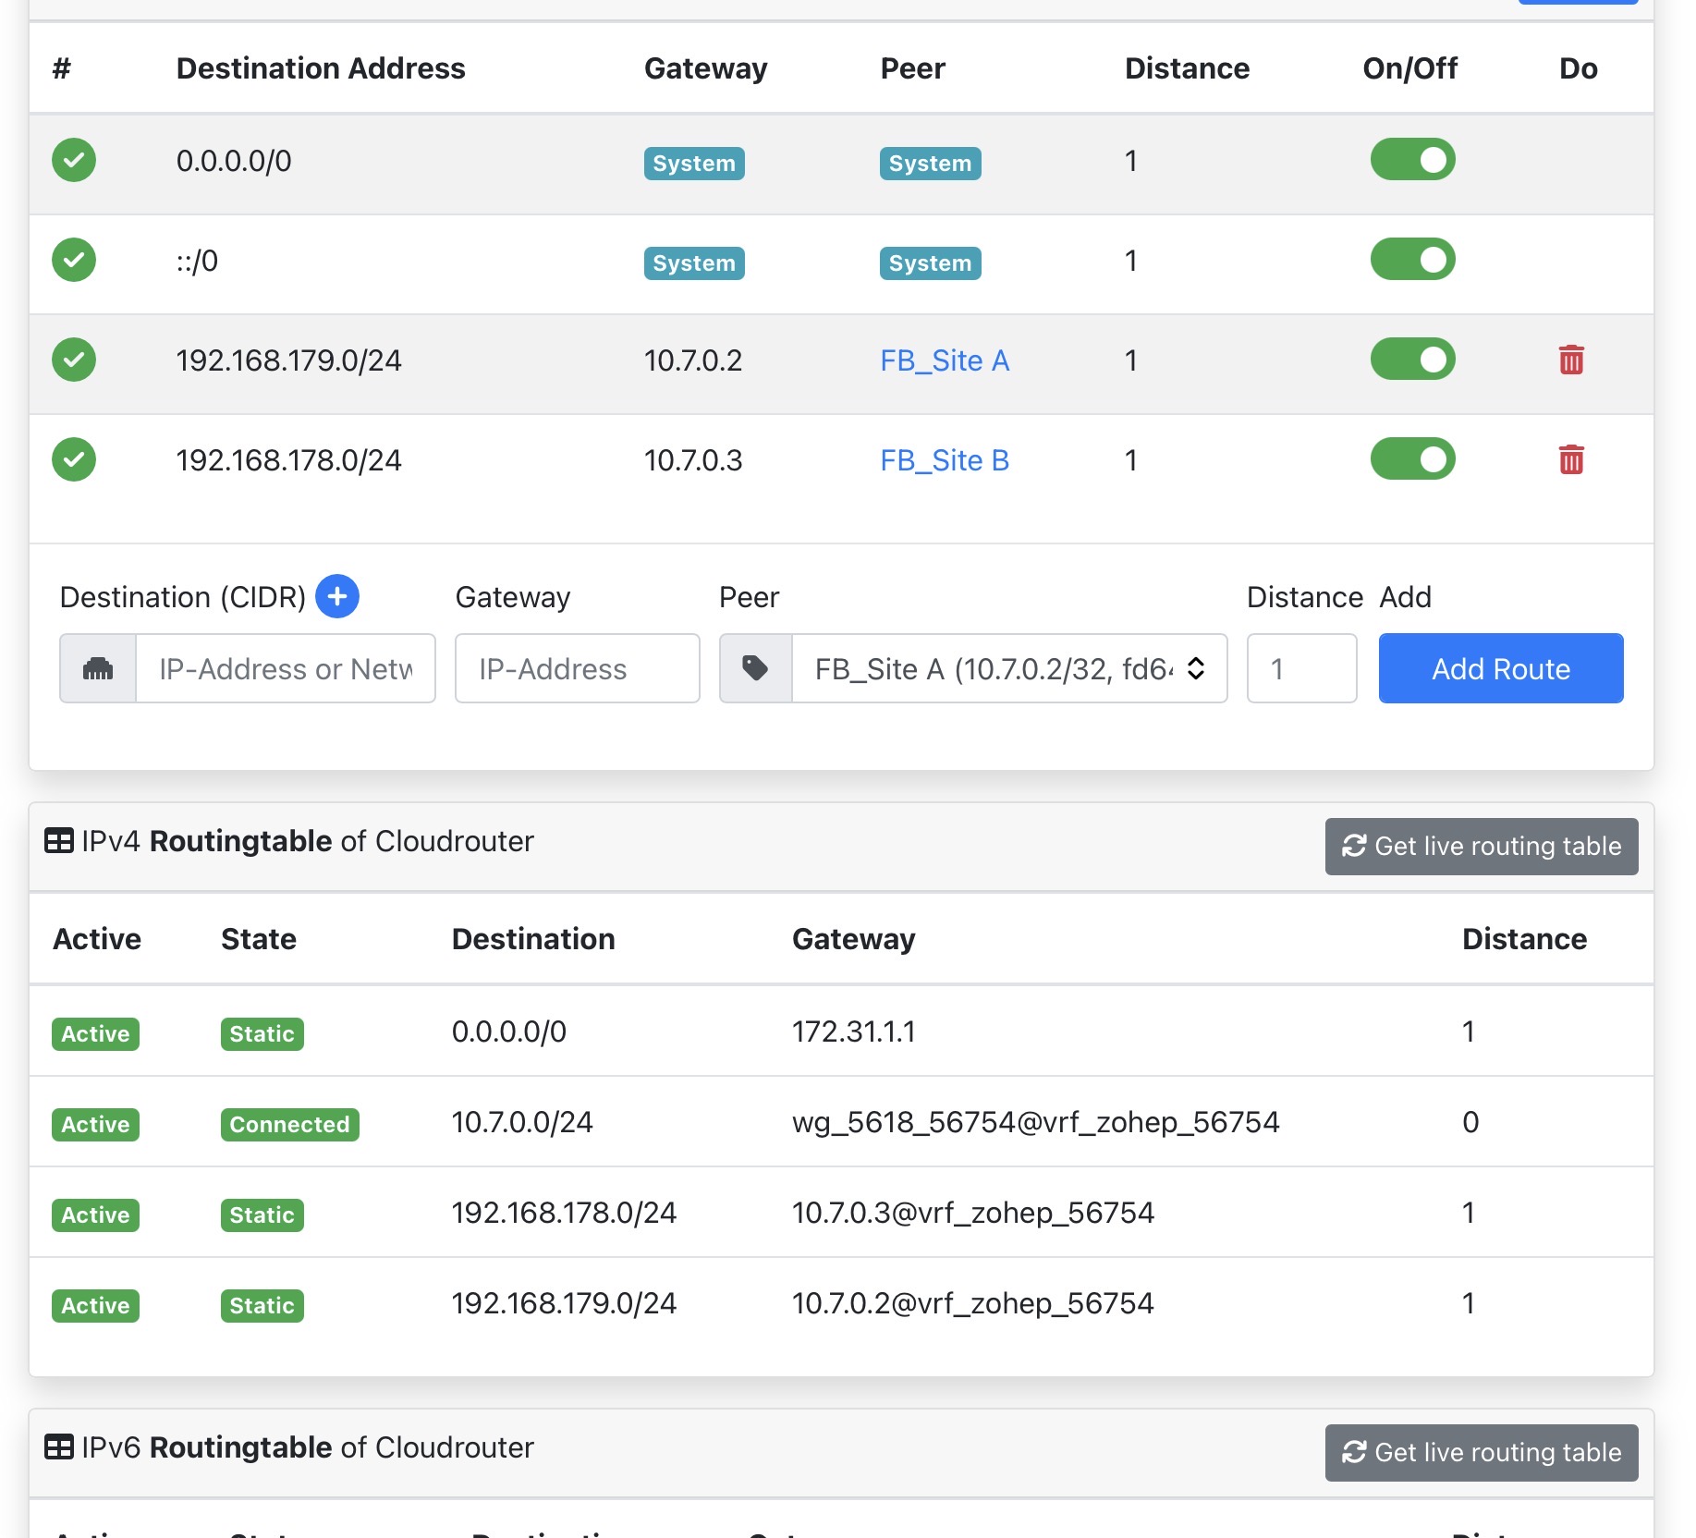Image resolution: width=1696 pixels, height=1538 pixels.
Task: Disable the ::/0 IPv6 default route
Action: 1411,261
